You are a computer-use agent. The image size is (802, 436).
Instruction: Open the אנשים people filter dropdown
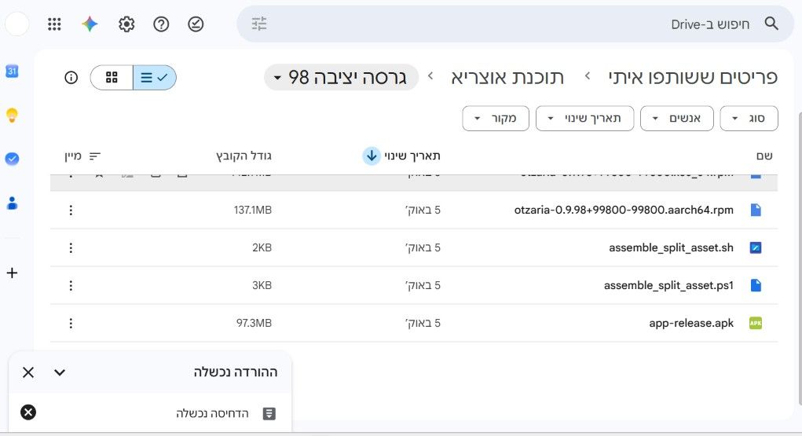(x=676, y=118)
